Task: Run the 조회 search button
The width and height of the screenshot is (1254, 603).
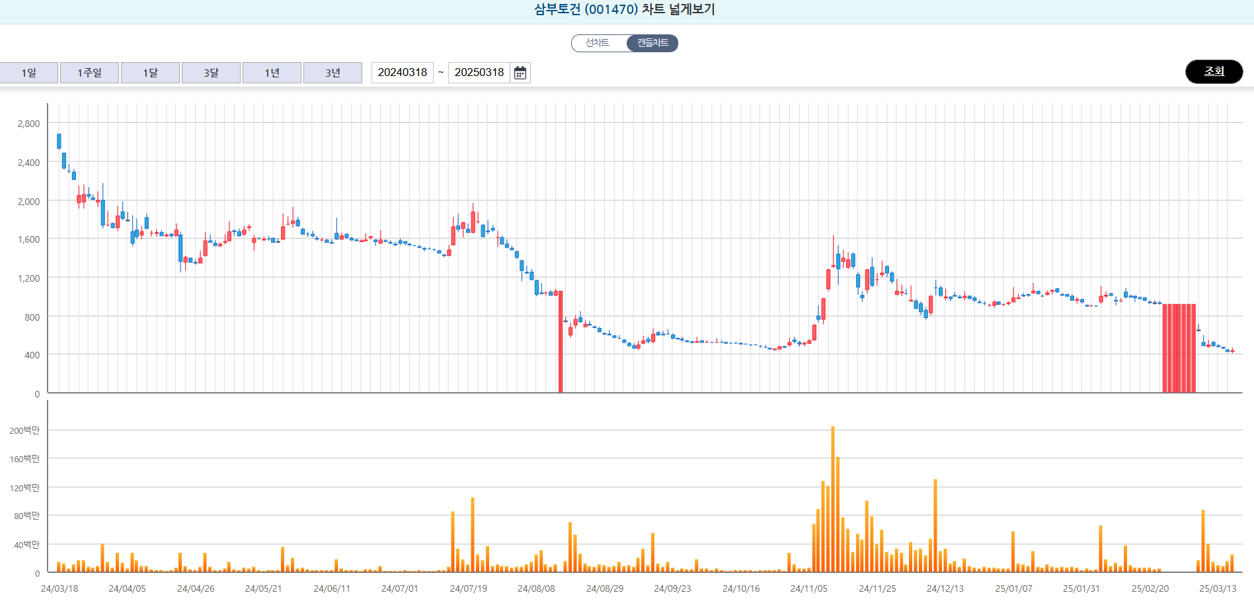Action: [x=1214, y=71]
